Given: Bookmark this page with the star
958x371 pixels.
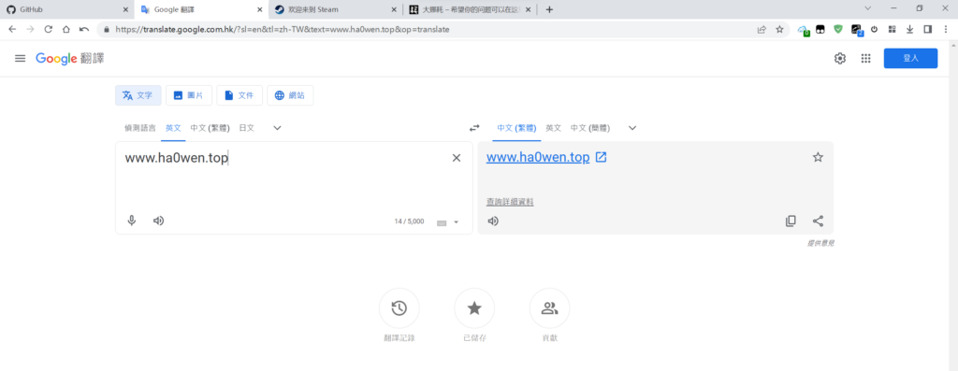Looking at the screenshot, I should coord(779,29).
